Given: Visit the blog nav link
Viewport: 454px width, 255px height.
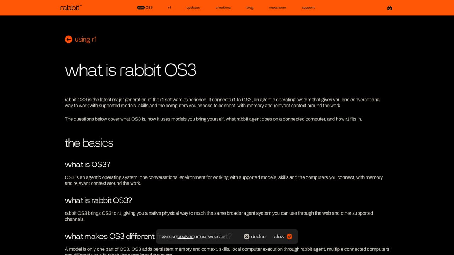Looking at the screenshot, I should [250, 7].
